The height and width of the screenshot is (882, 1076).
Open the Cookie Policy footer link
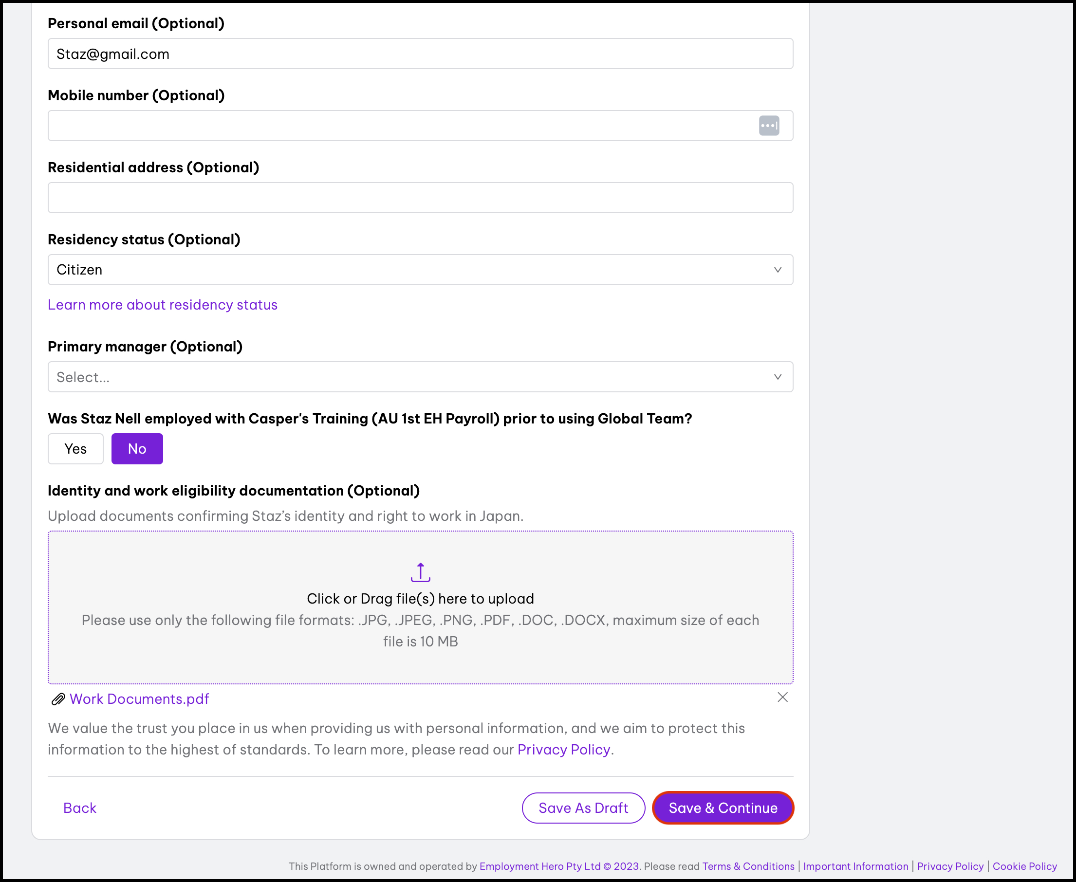click(1024, 866)
